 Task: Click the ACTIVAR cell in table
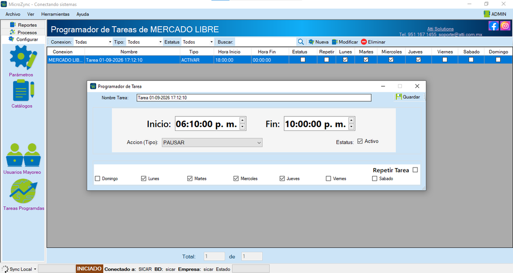tap(196, 60)
